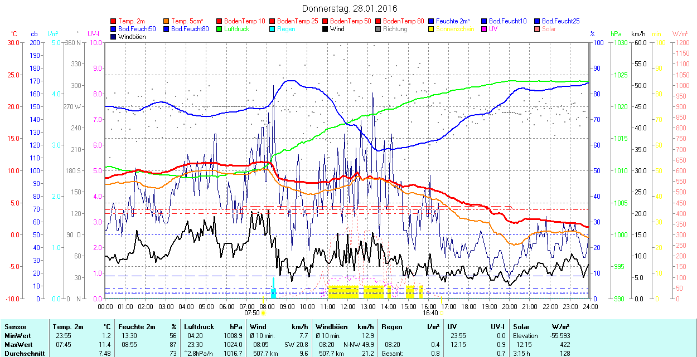Select the yellow Sonnenschein legend marker
This screenshot has height=357, width=697.
click(x=432, y=29)
